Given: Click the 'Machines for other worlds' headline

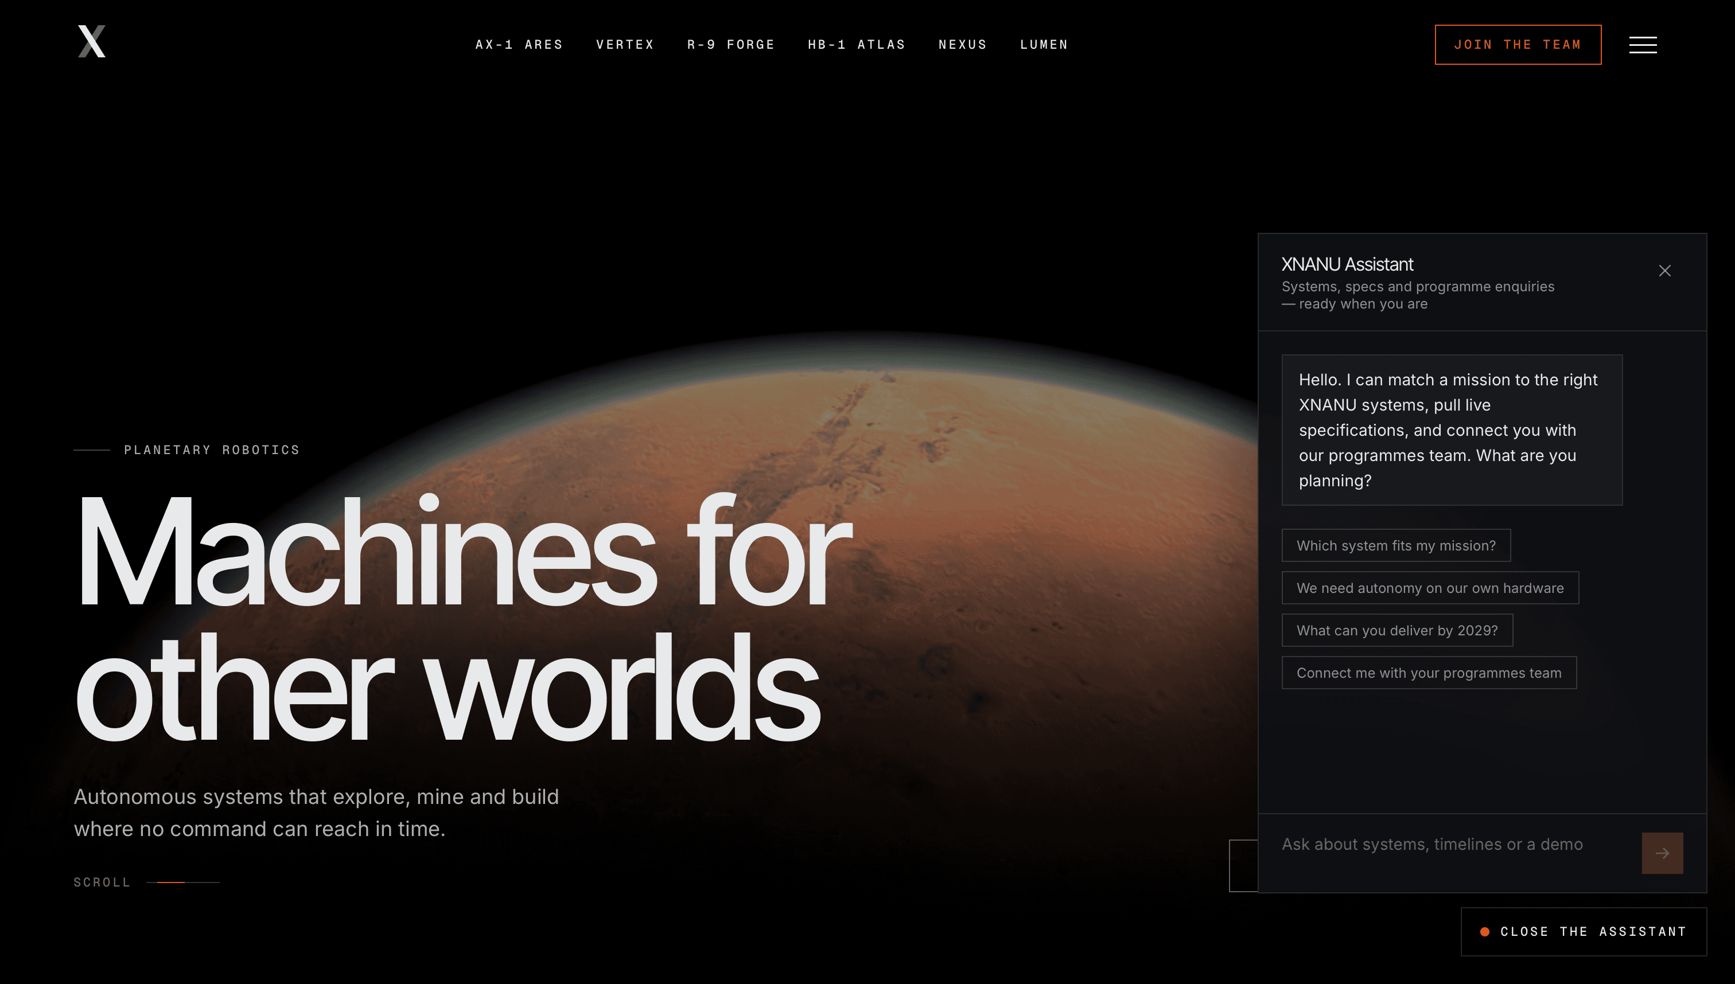Looking at the screenshot, I should tap(463, 618).
